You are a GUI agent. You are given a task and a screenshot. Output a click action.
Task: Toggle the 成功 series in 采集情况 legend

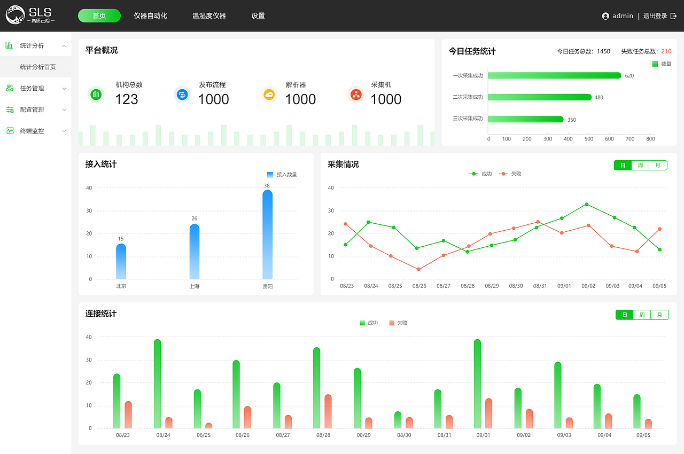[480, 174]
